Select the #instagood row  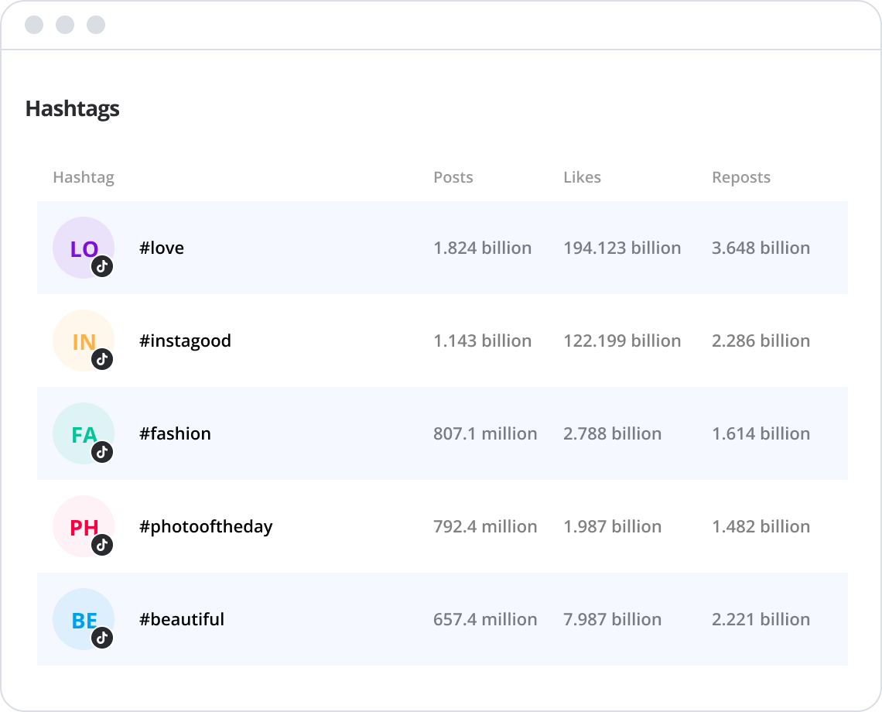(x=441, y=341)
